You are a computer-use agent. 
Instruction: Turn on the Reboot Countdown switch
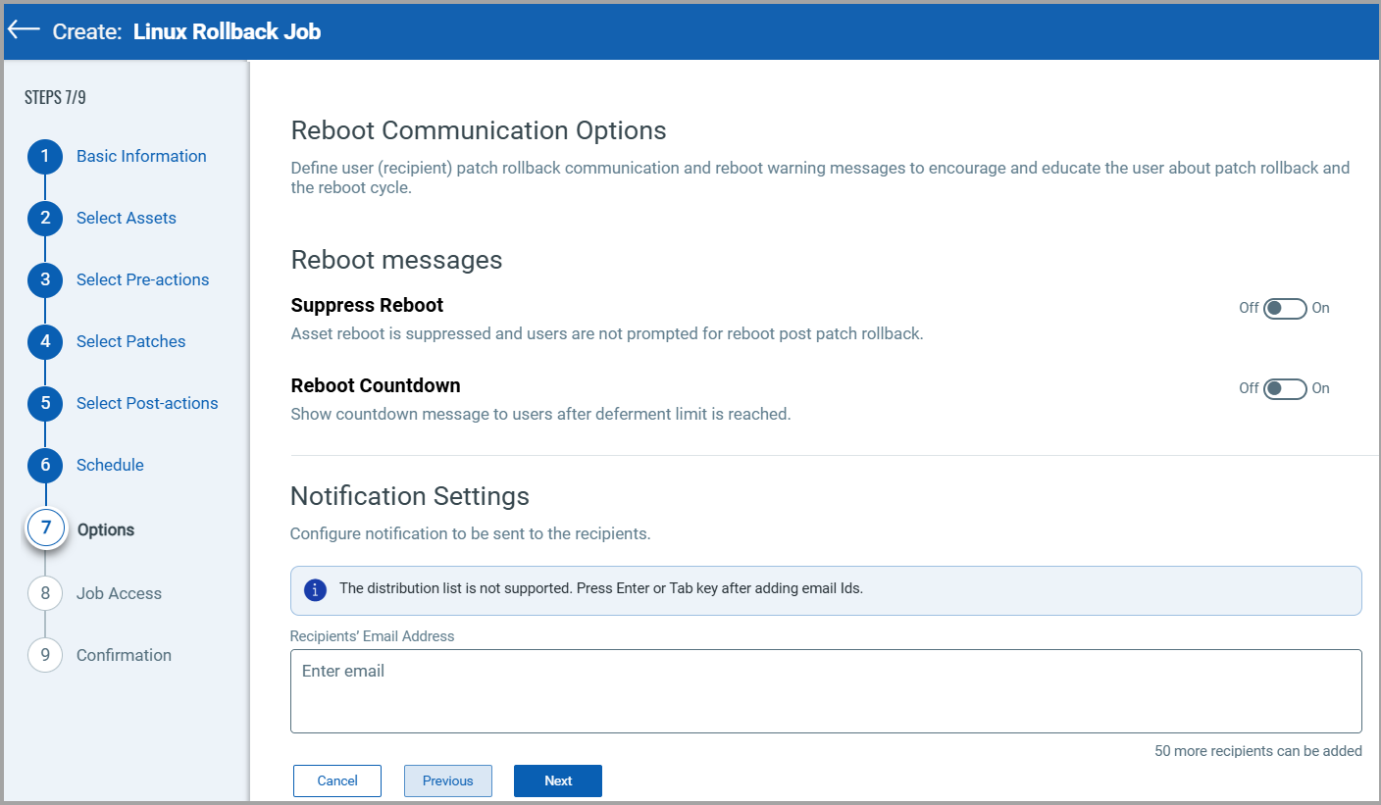[x=1284, y=388]
